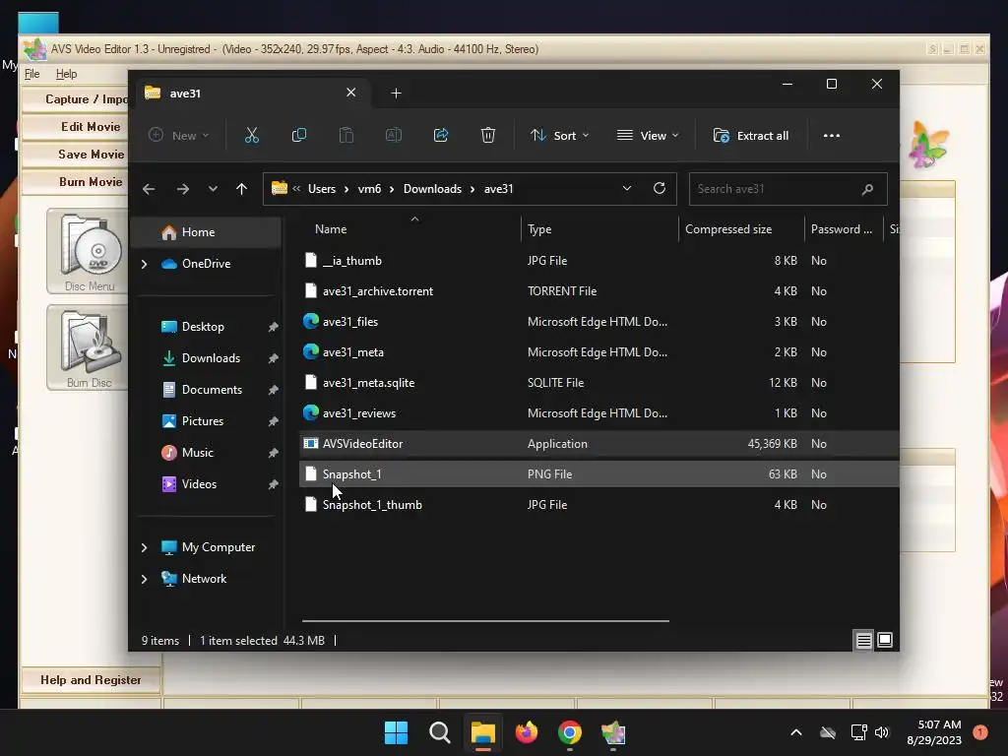Select Home in navigation pane

(x=207, y=232)
